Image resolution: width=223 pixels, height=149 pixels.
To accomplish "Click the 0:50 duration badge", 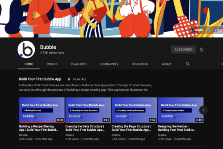I will pos(60,120).
